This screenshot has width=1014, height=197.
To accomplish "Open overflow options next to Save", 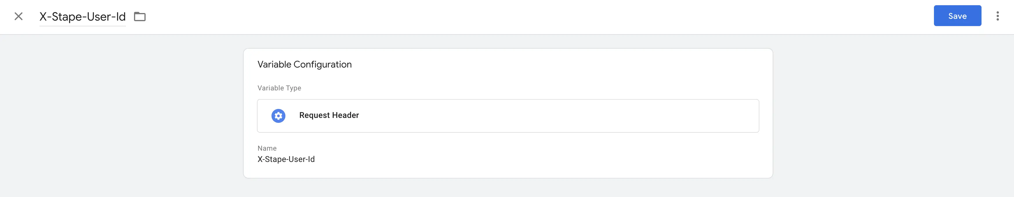I will (x=997, y=16).
